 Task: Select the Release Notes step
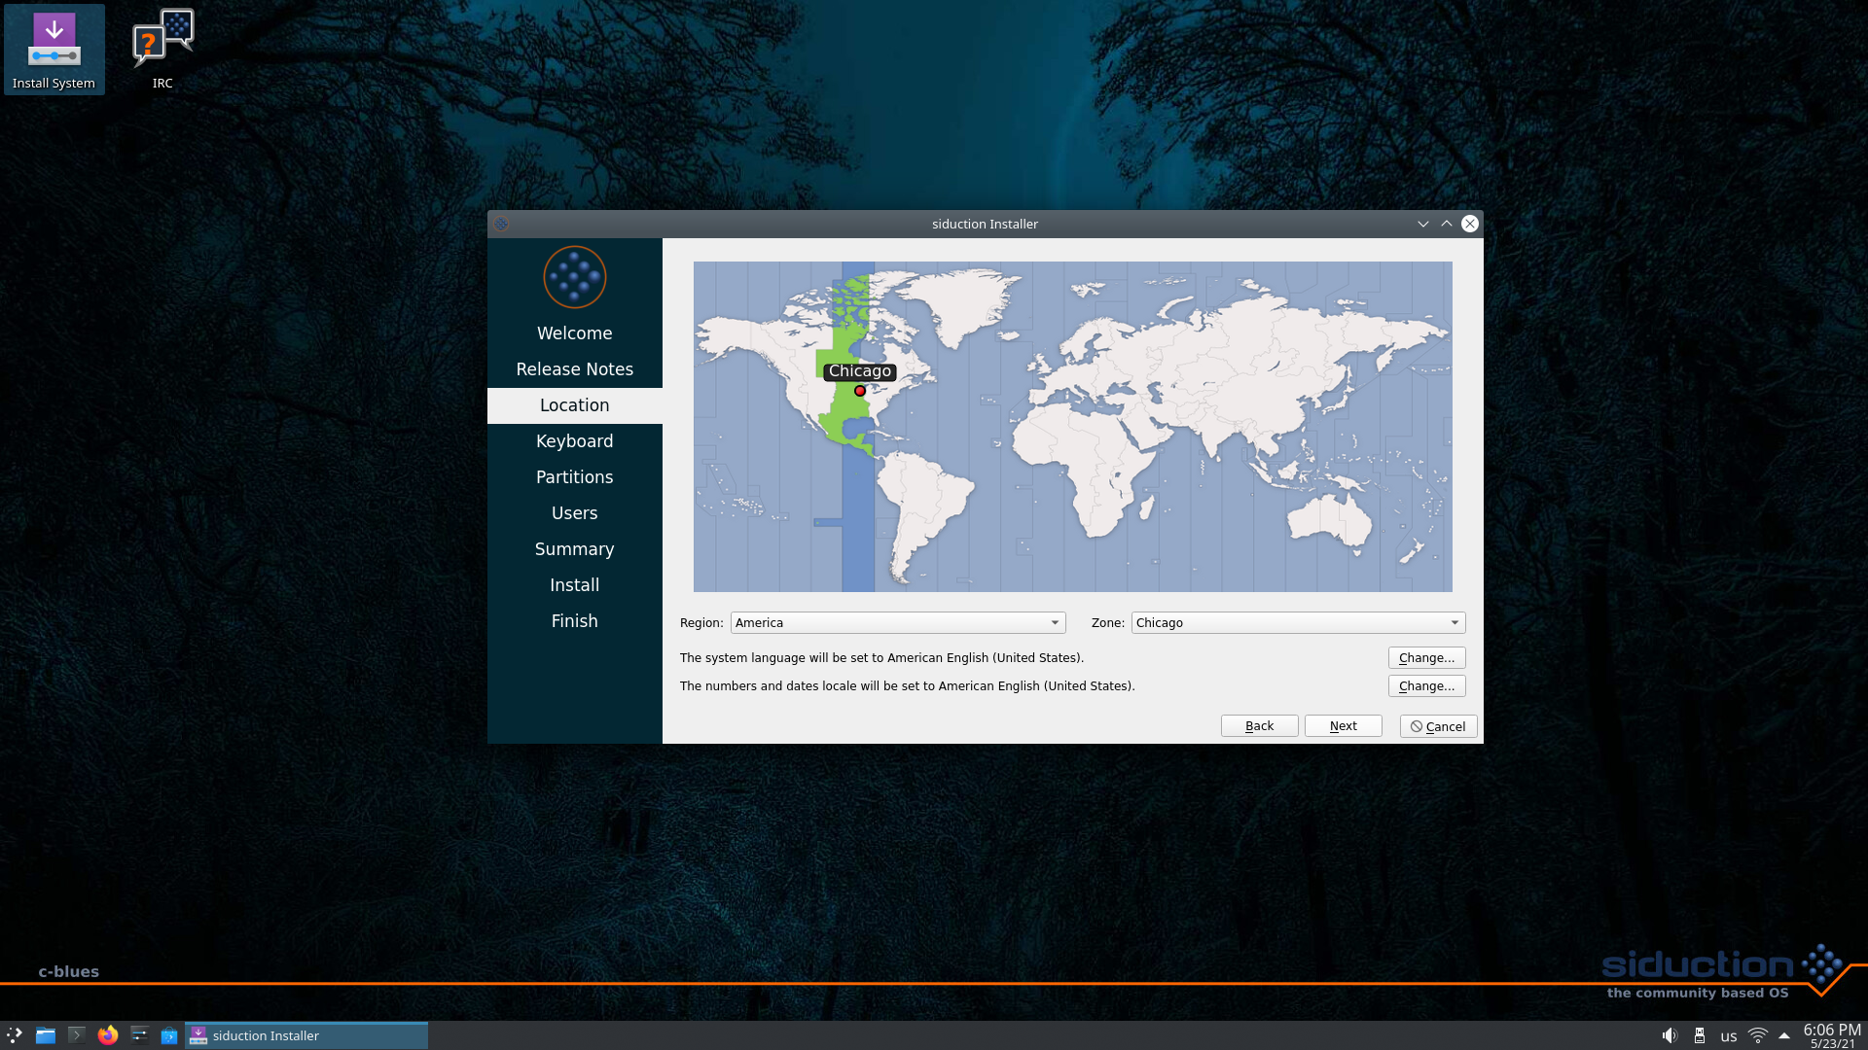coord(575,369)
